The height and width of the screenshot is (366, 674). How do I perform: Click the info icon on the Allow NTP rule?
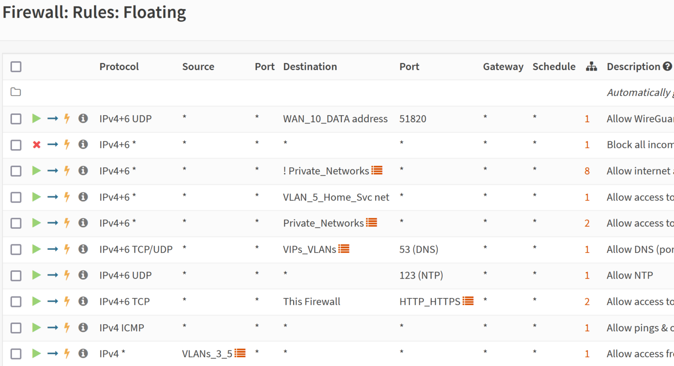pos(83,275)
